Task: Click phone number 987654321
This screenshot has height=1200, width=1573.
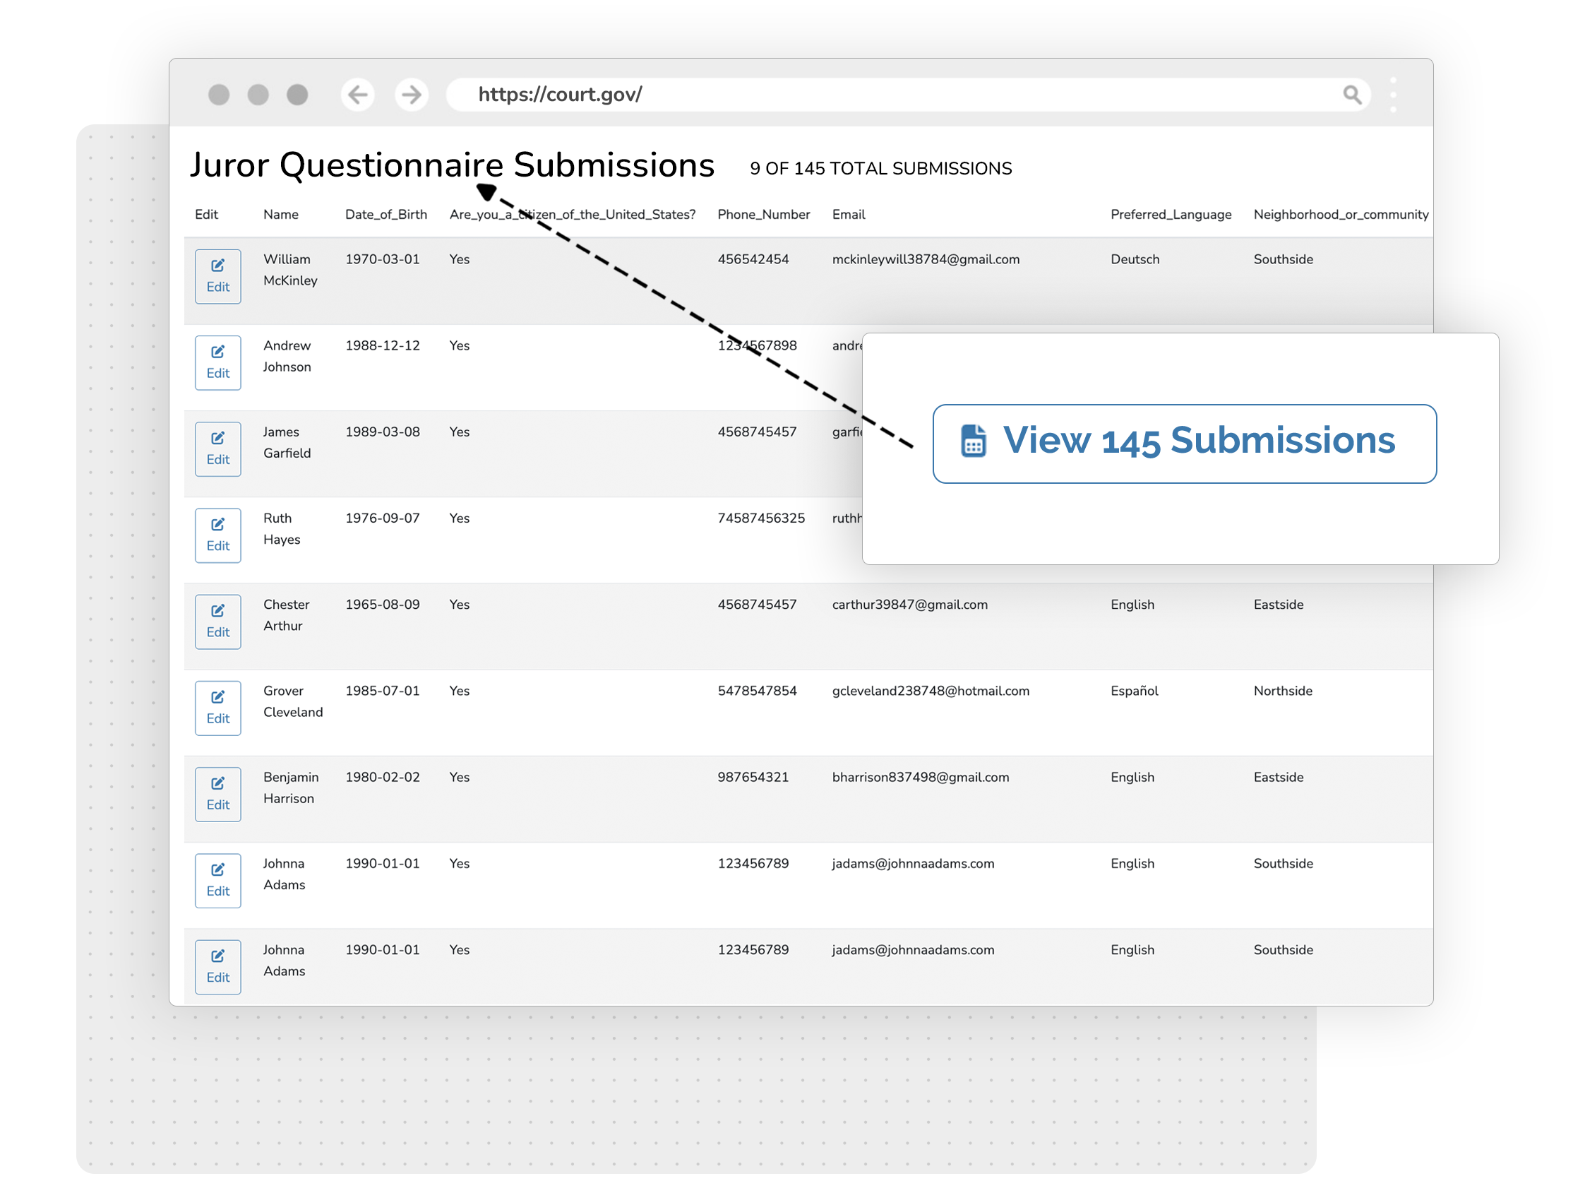Action: pyautogui.click(x=753, y=778)
